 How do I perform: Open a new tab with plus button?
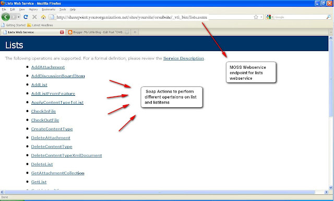pos(135,32)
